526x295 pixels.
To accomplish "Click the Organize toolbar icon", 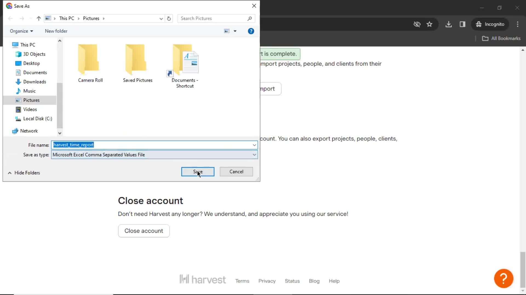I will tap(21, 31).
